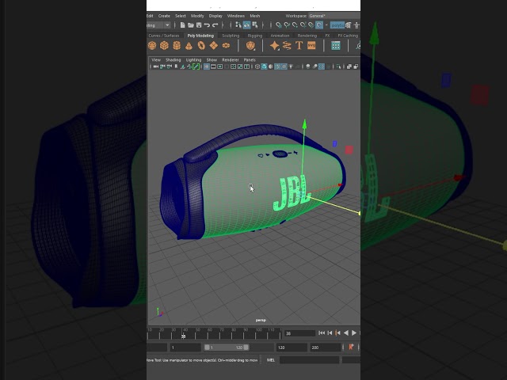The image size is (507, 380).
Task: Click the SVG import shelf icon
Action: pos(311,46)
